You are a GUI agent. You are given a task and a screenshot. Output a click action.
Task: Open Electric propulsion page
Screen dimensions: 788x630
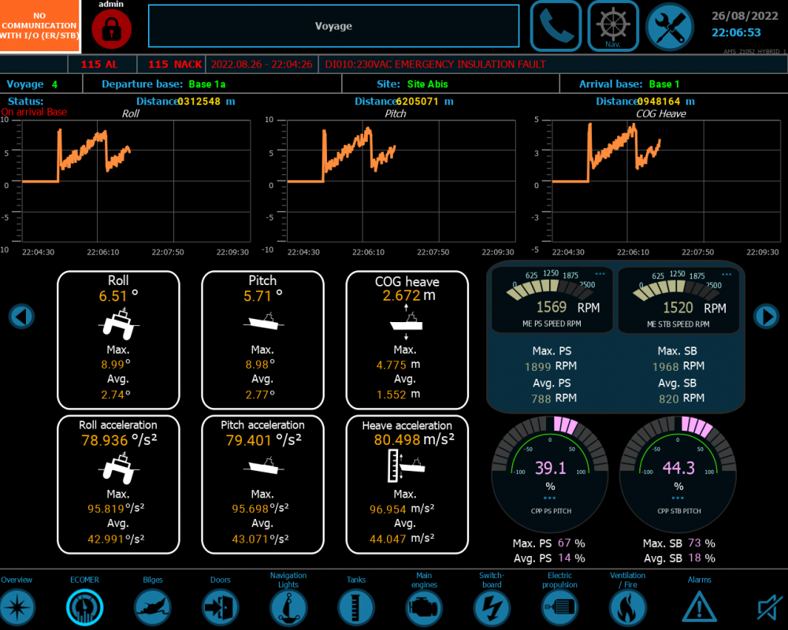[x=559, y=607]
